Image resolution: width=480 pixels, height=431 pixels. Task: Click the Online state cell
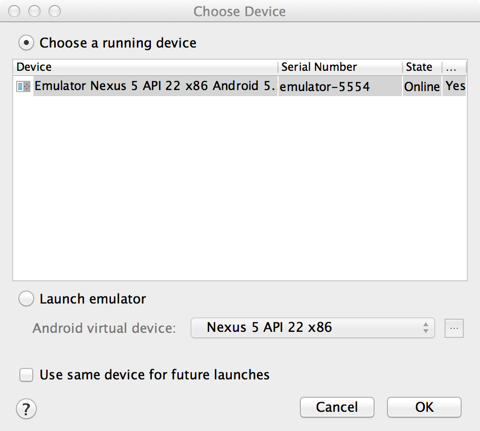422,87
